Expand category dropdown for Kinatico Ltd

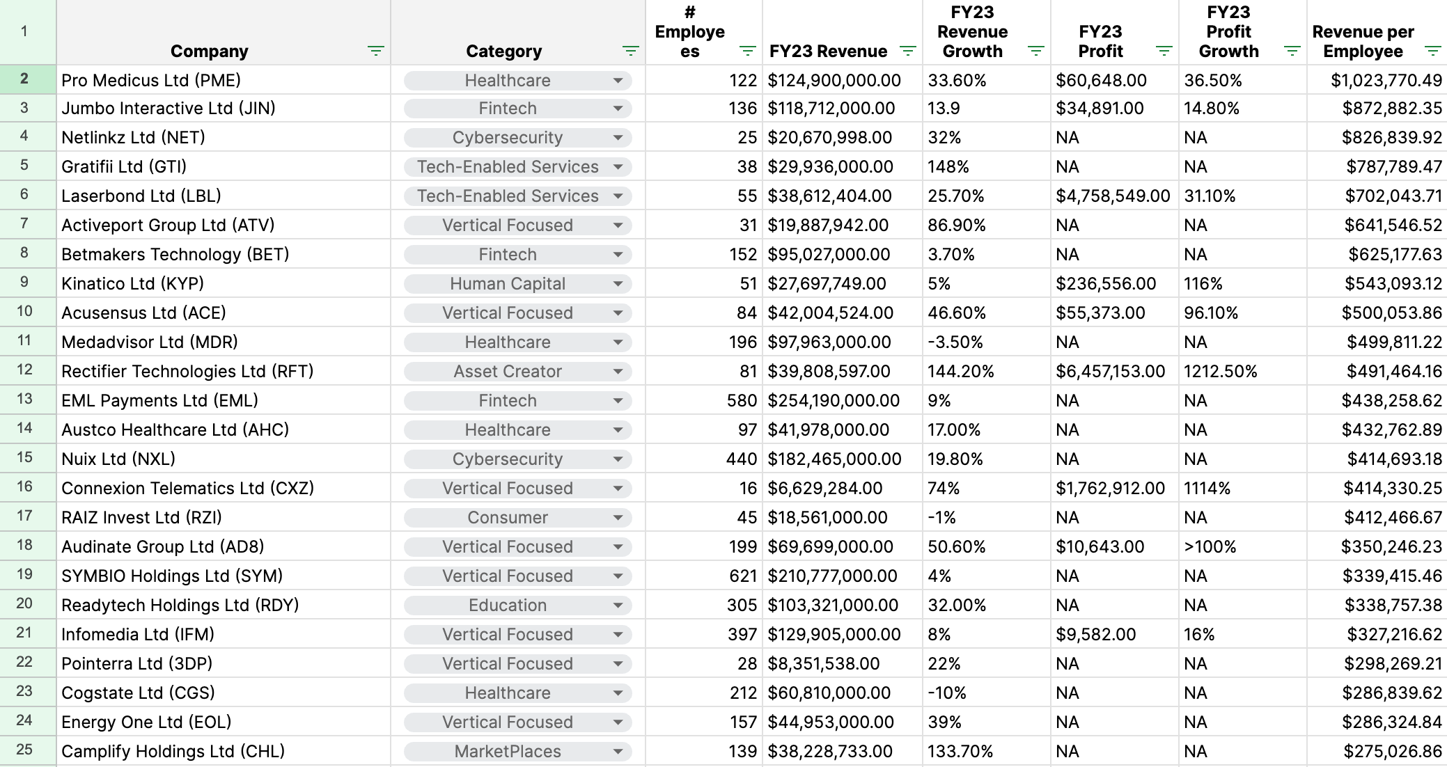point(618,284)
